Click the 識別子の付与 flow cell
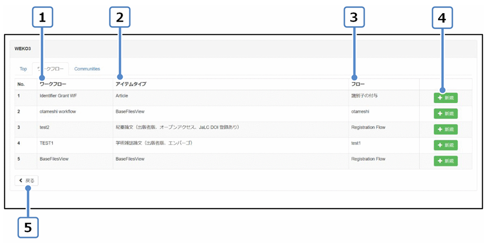The height and width of the screenshot is (247, 487). coord(364,97)
